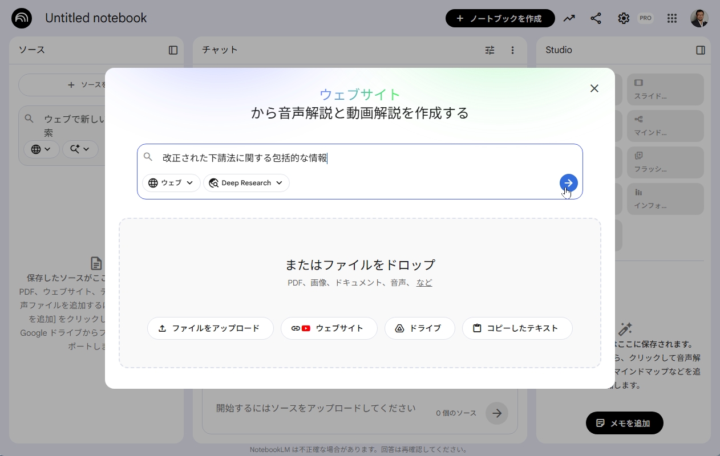This screenshot has width=720, height=456.
Task: Click コピーしたテキスト button
Action: tap(517, 328)
